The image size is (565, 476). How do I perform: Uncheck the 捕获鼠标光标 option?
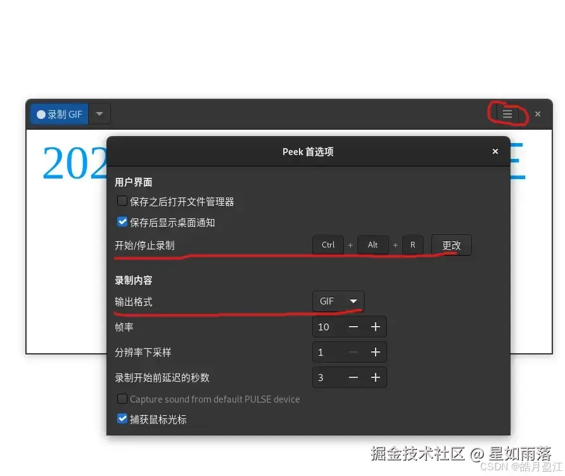tap(122, 418)
